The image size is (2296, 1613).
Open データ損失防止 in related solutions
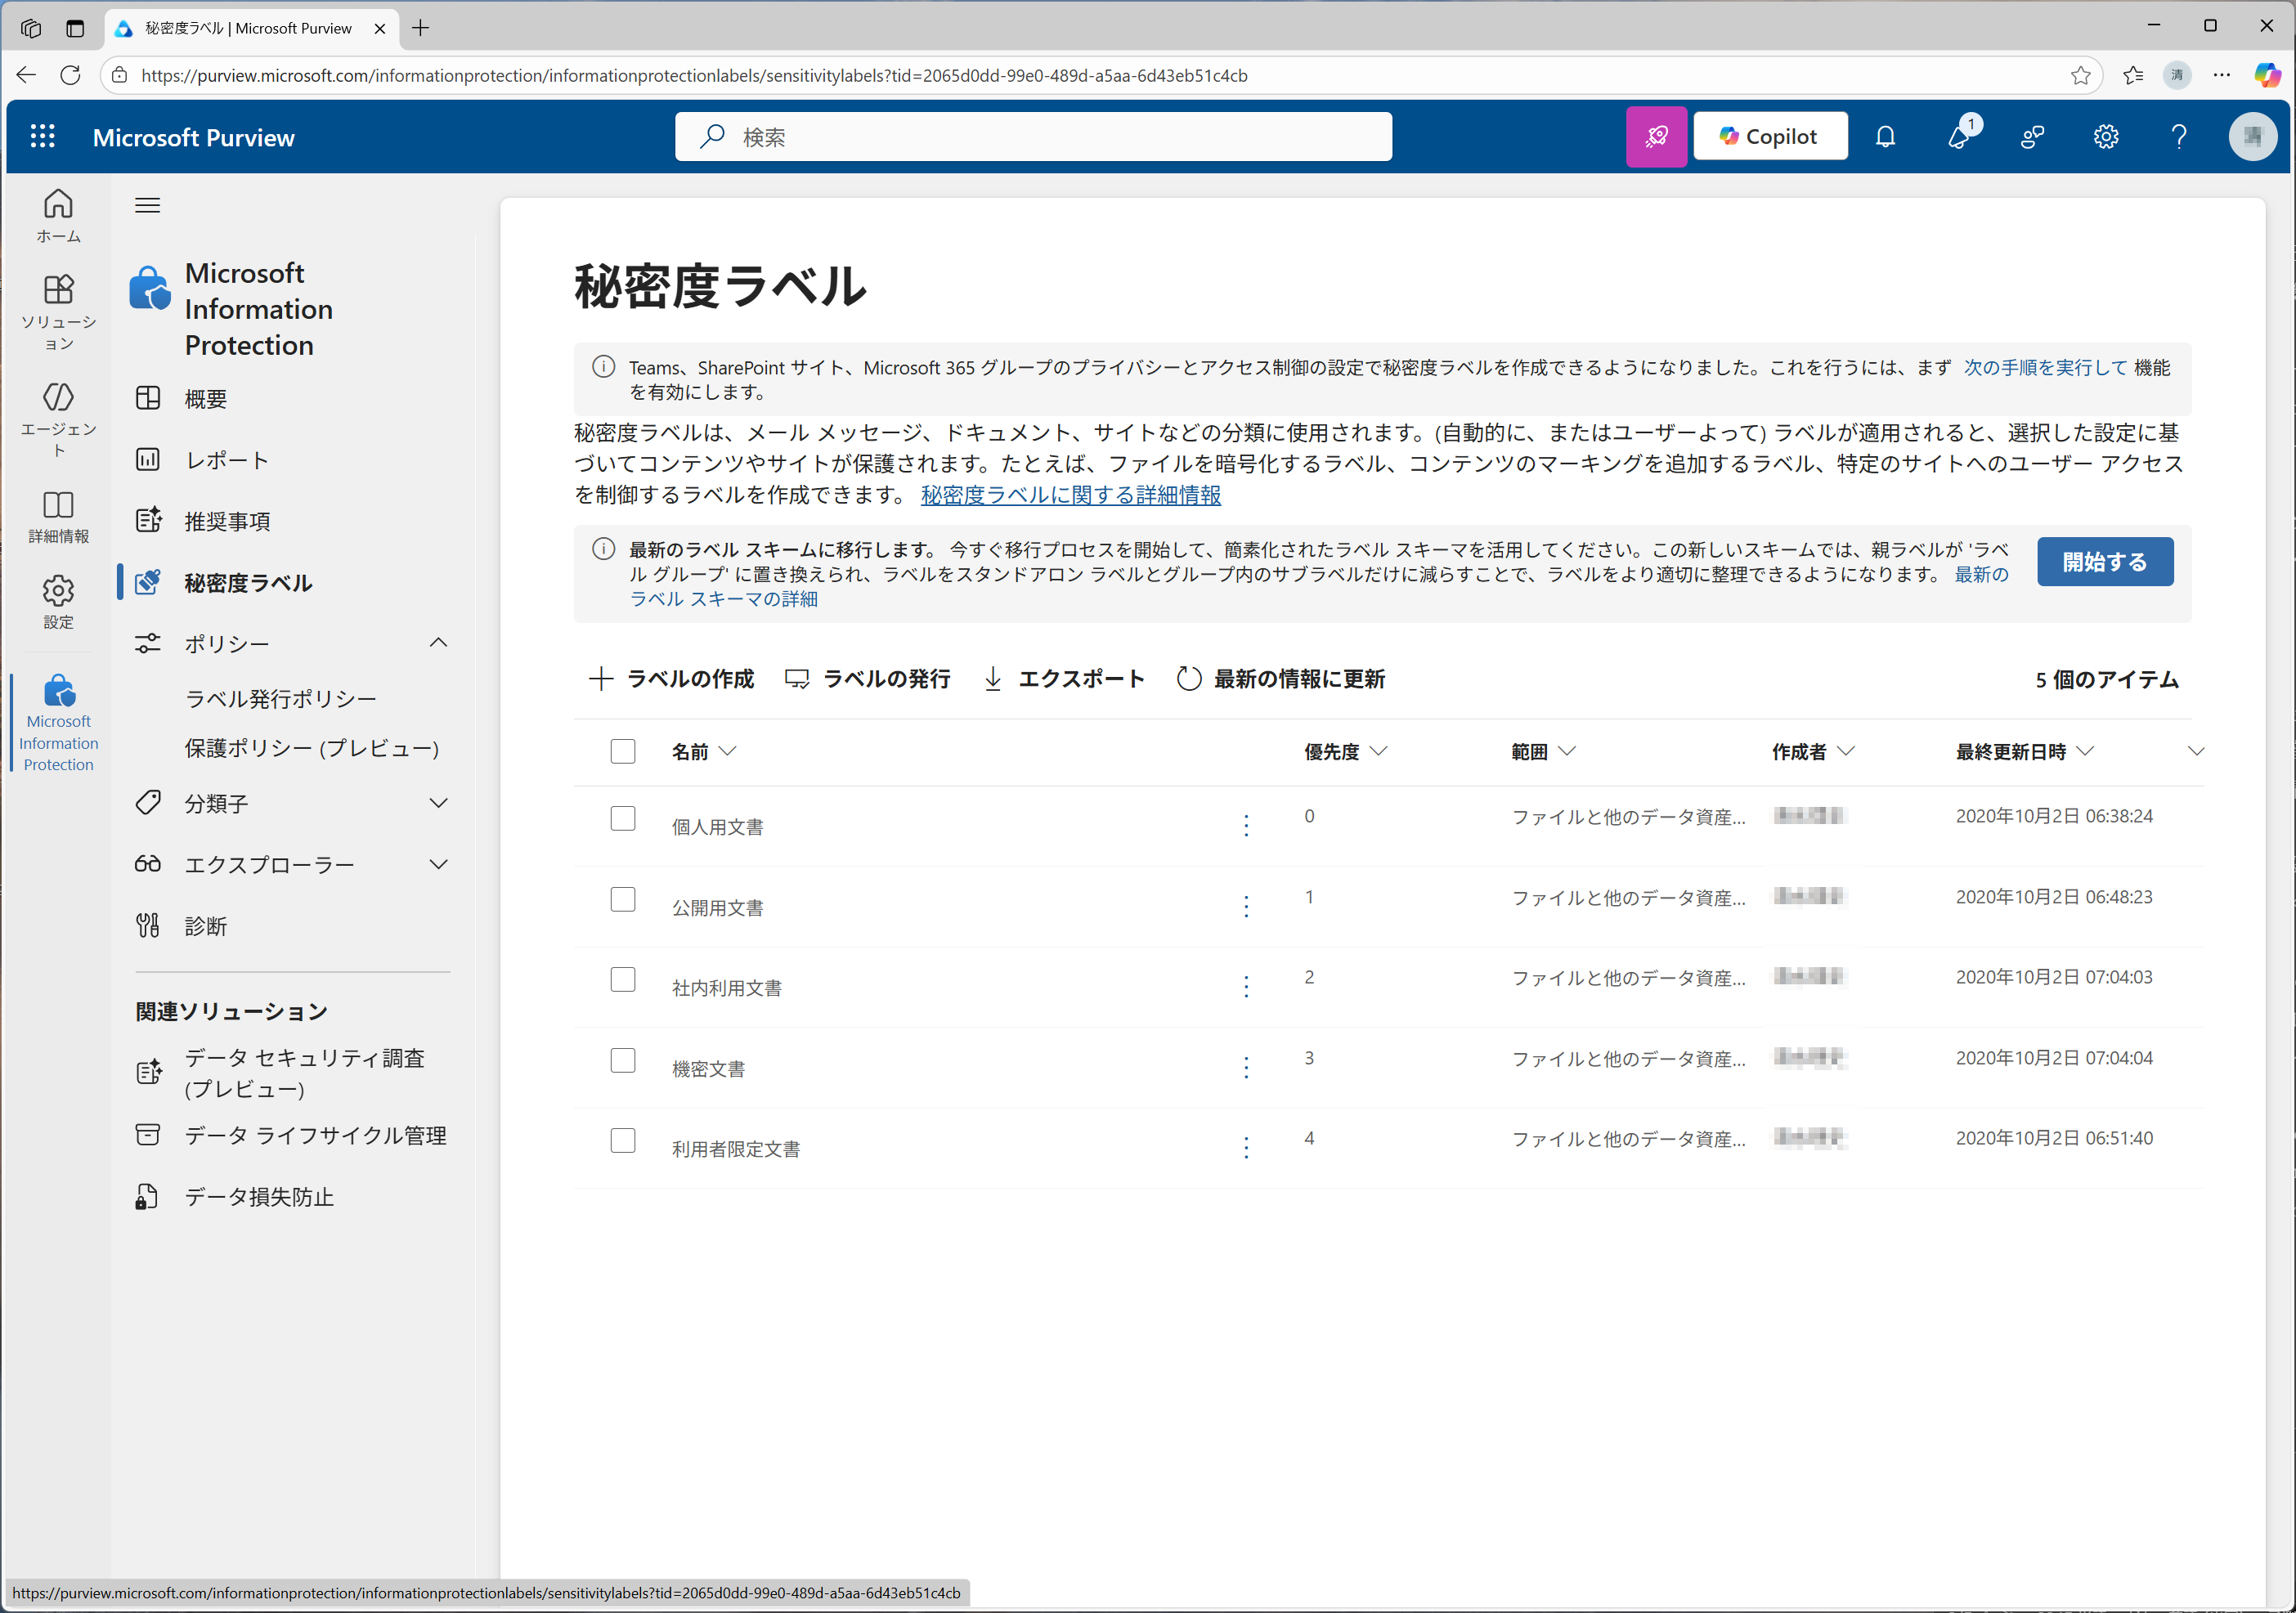click(x=258, y=1196)
